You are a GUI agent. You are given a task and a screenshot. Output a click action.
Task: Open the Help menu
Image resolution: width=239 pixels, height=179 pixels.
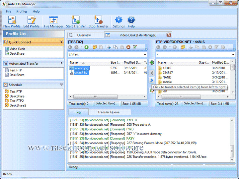(36, 11)
